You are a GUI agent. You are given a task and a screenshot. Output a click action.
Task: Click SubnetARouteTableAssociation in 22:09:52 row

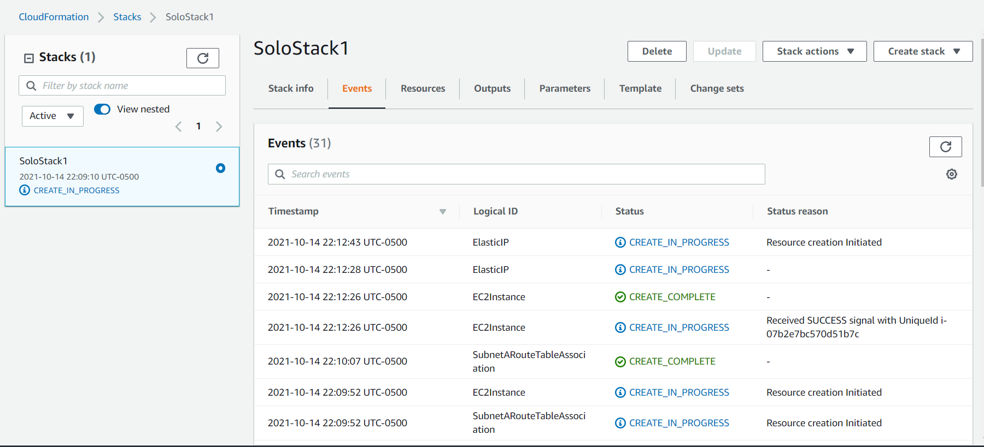point(529,423)
